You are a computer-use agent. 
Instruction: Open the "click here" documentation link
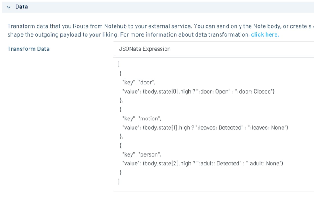(264, 34)
